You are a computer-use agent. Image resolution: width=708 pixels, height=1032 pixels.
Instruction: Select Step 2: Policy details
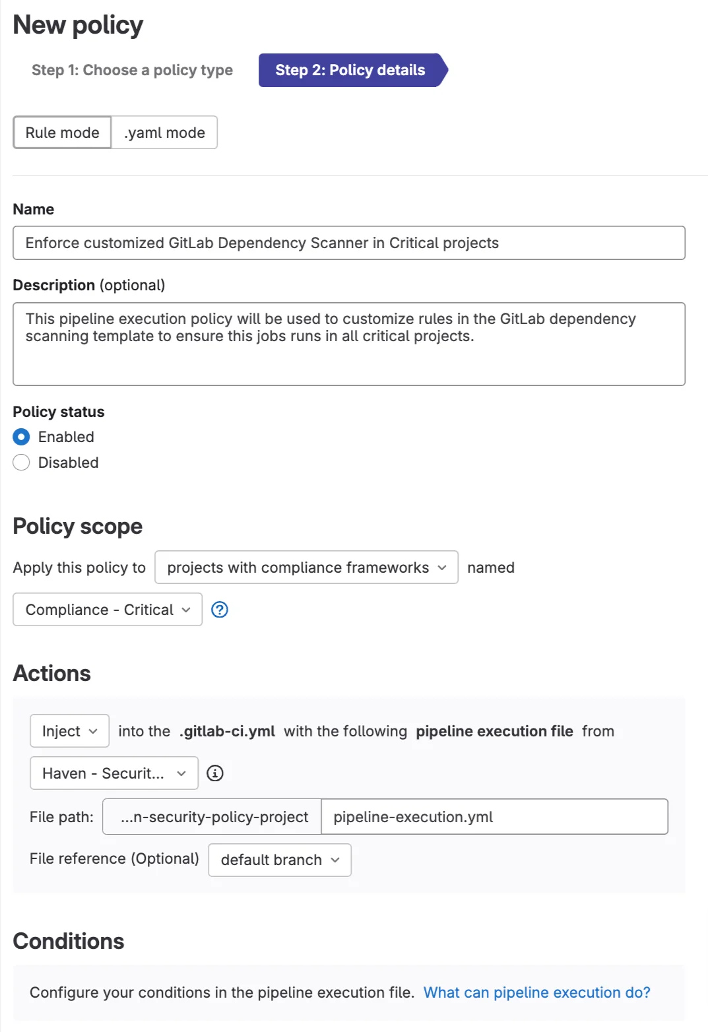350,70
